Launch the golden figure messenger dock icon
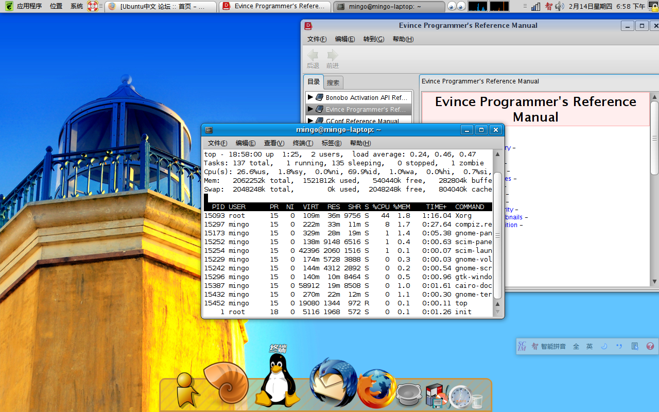 [x=186, y=390]
